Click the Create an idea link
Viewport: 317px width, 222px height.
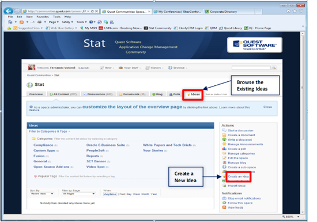pos(239,176)
